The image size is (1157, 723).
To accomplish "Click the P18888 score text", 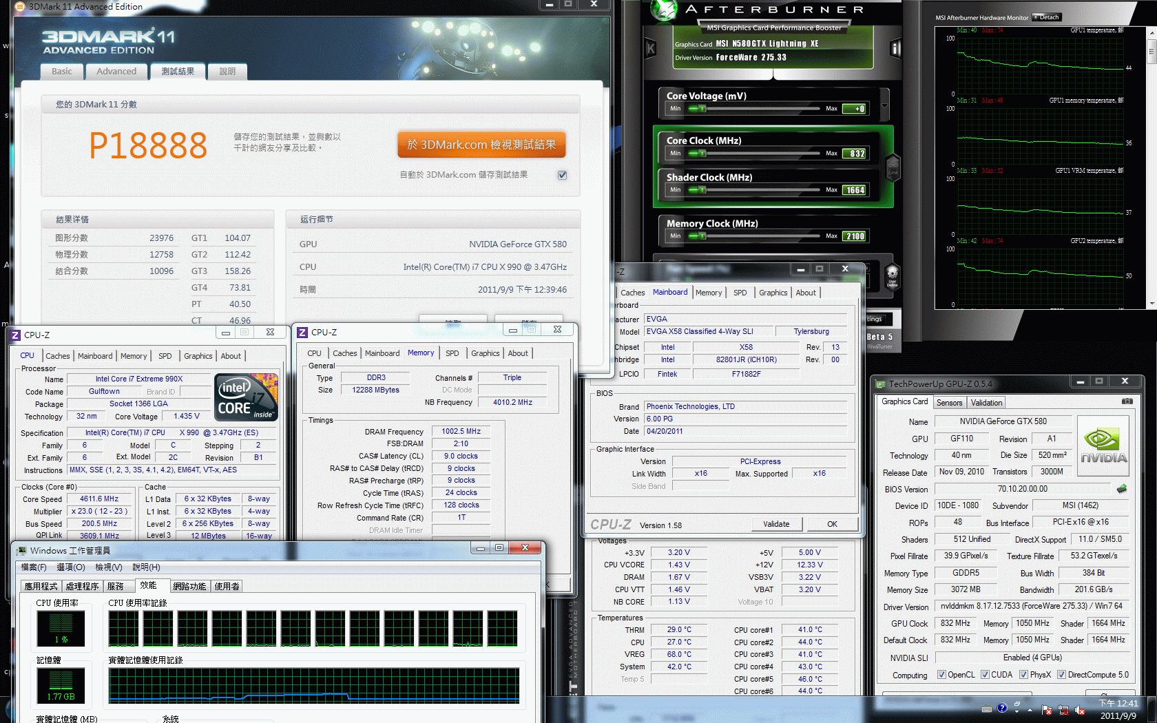I will tap(148, 145).
